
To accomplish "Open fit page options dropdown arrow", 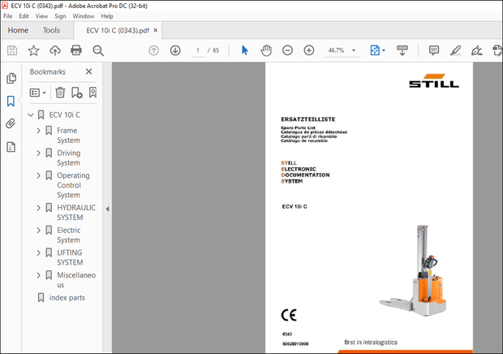I will [384, 50].
